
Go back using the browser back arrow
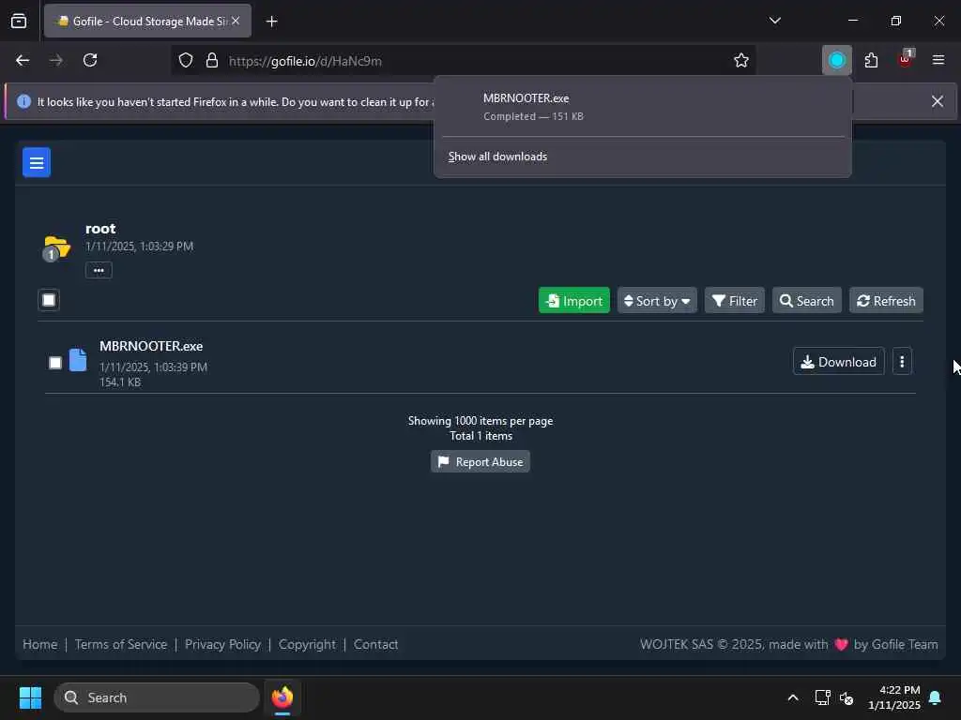23,61
